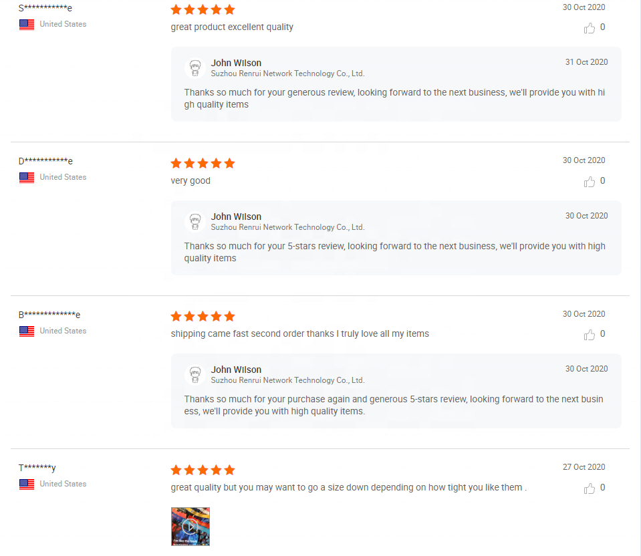Click seller avatar in the 'purchase again' reply
The width and height of the screenshot is (641, 556).
(x=195, y=375)
